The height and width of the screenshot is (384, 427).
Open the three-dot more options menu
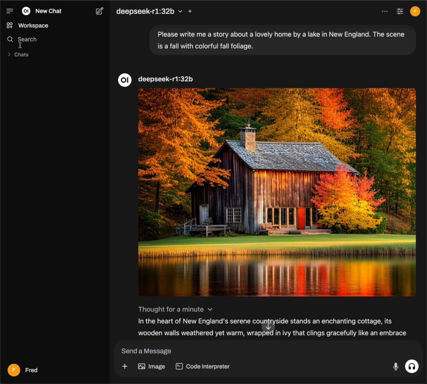[x=385, y=11]
